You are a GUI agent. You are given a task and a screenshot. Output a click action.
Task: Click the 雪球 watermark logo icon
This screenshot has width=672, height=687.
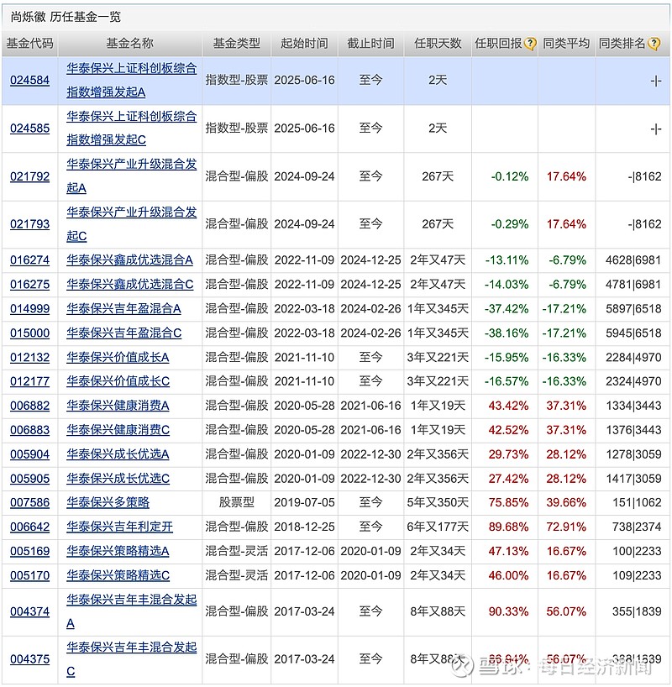pyautogui.click(x=459, y=669)
